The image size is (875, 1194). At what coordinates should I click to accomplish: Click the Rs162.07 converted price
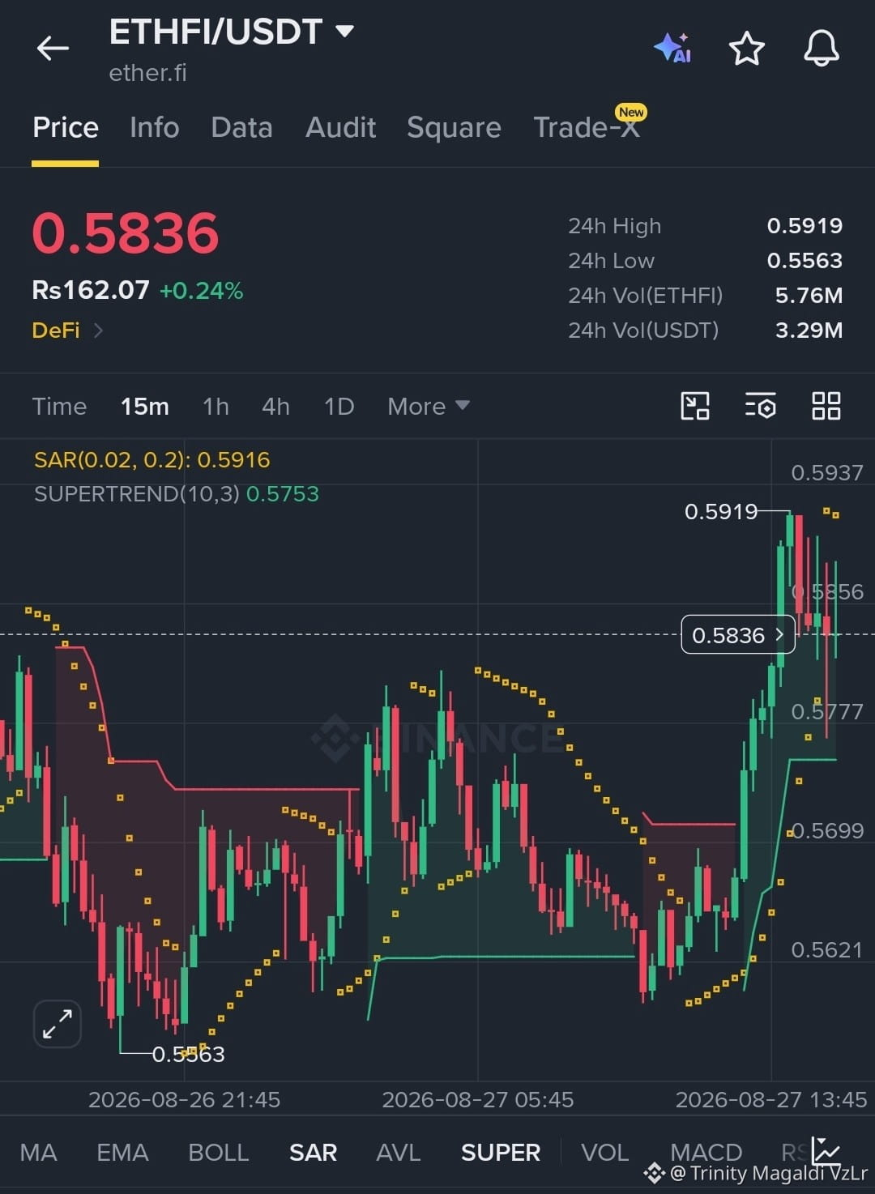(91, 290)
